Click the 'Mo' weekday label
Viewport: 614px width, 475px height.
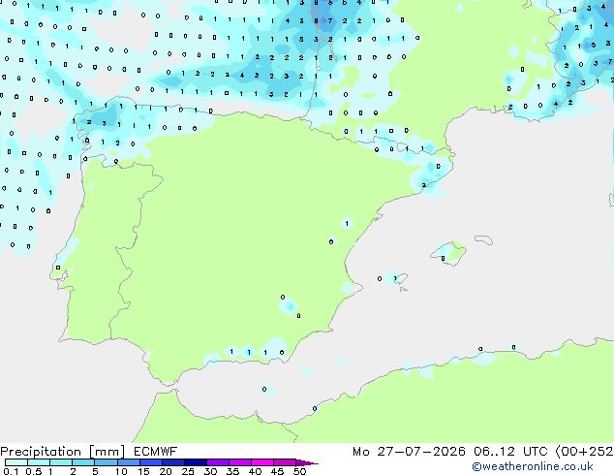click(360, 452)
